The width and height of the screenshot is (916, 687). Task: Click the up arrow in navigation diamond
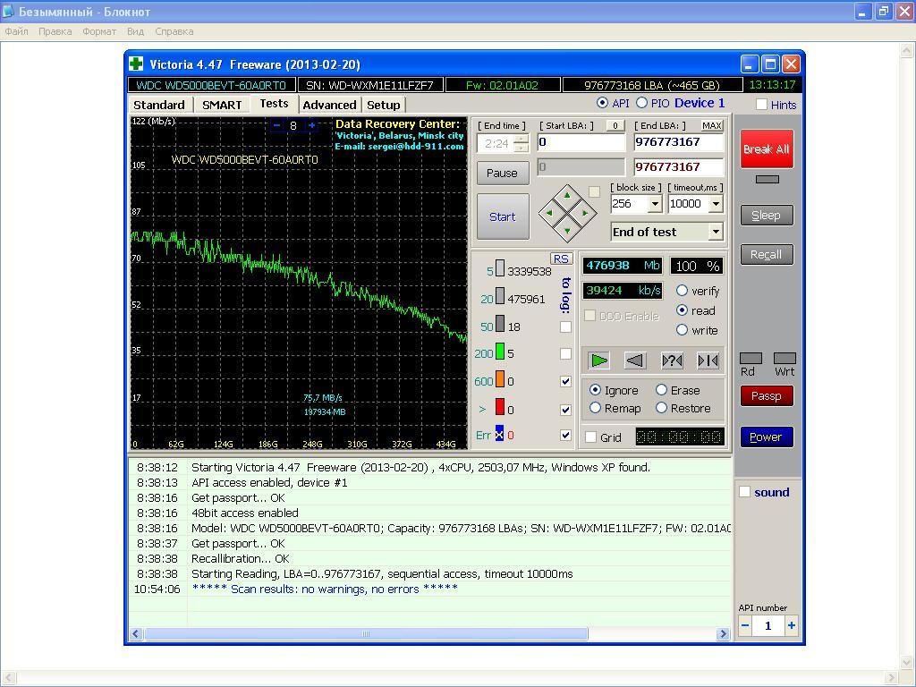coord(566,195)
